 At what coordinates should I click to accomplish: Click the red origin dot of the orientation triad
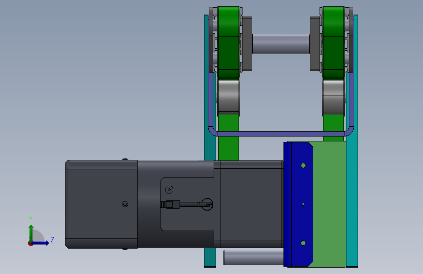(x=30, y=243)
